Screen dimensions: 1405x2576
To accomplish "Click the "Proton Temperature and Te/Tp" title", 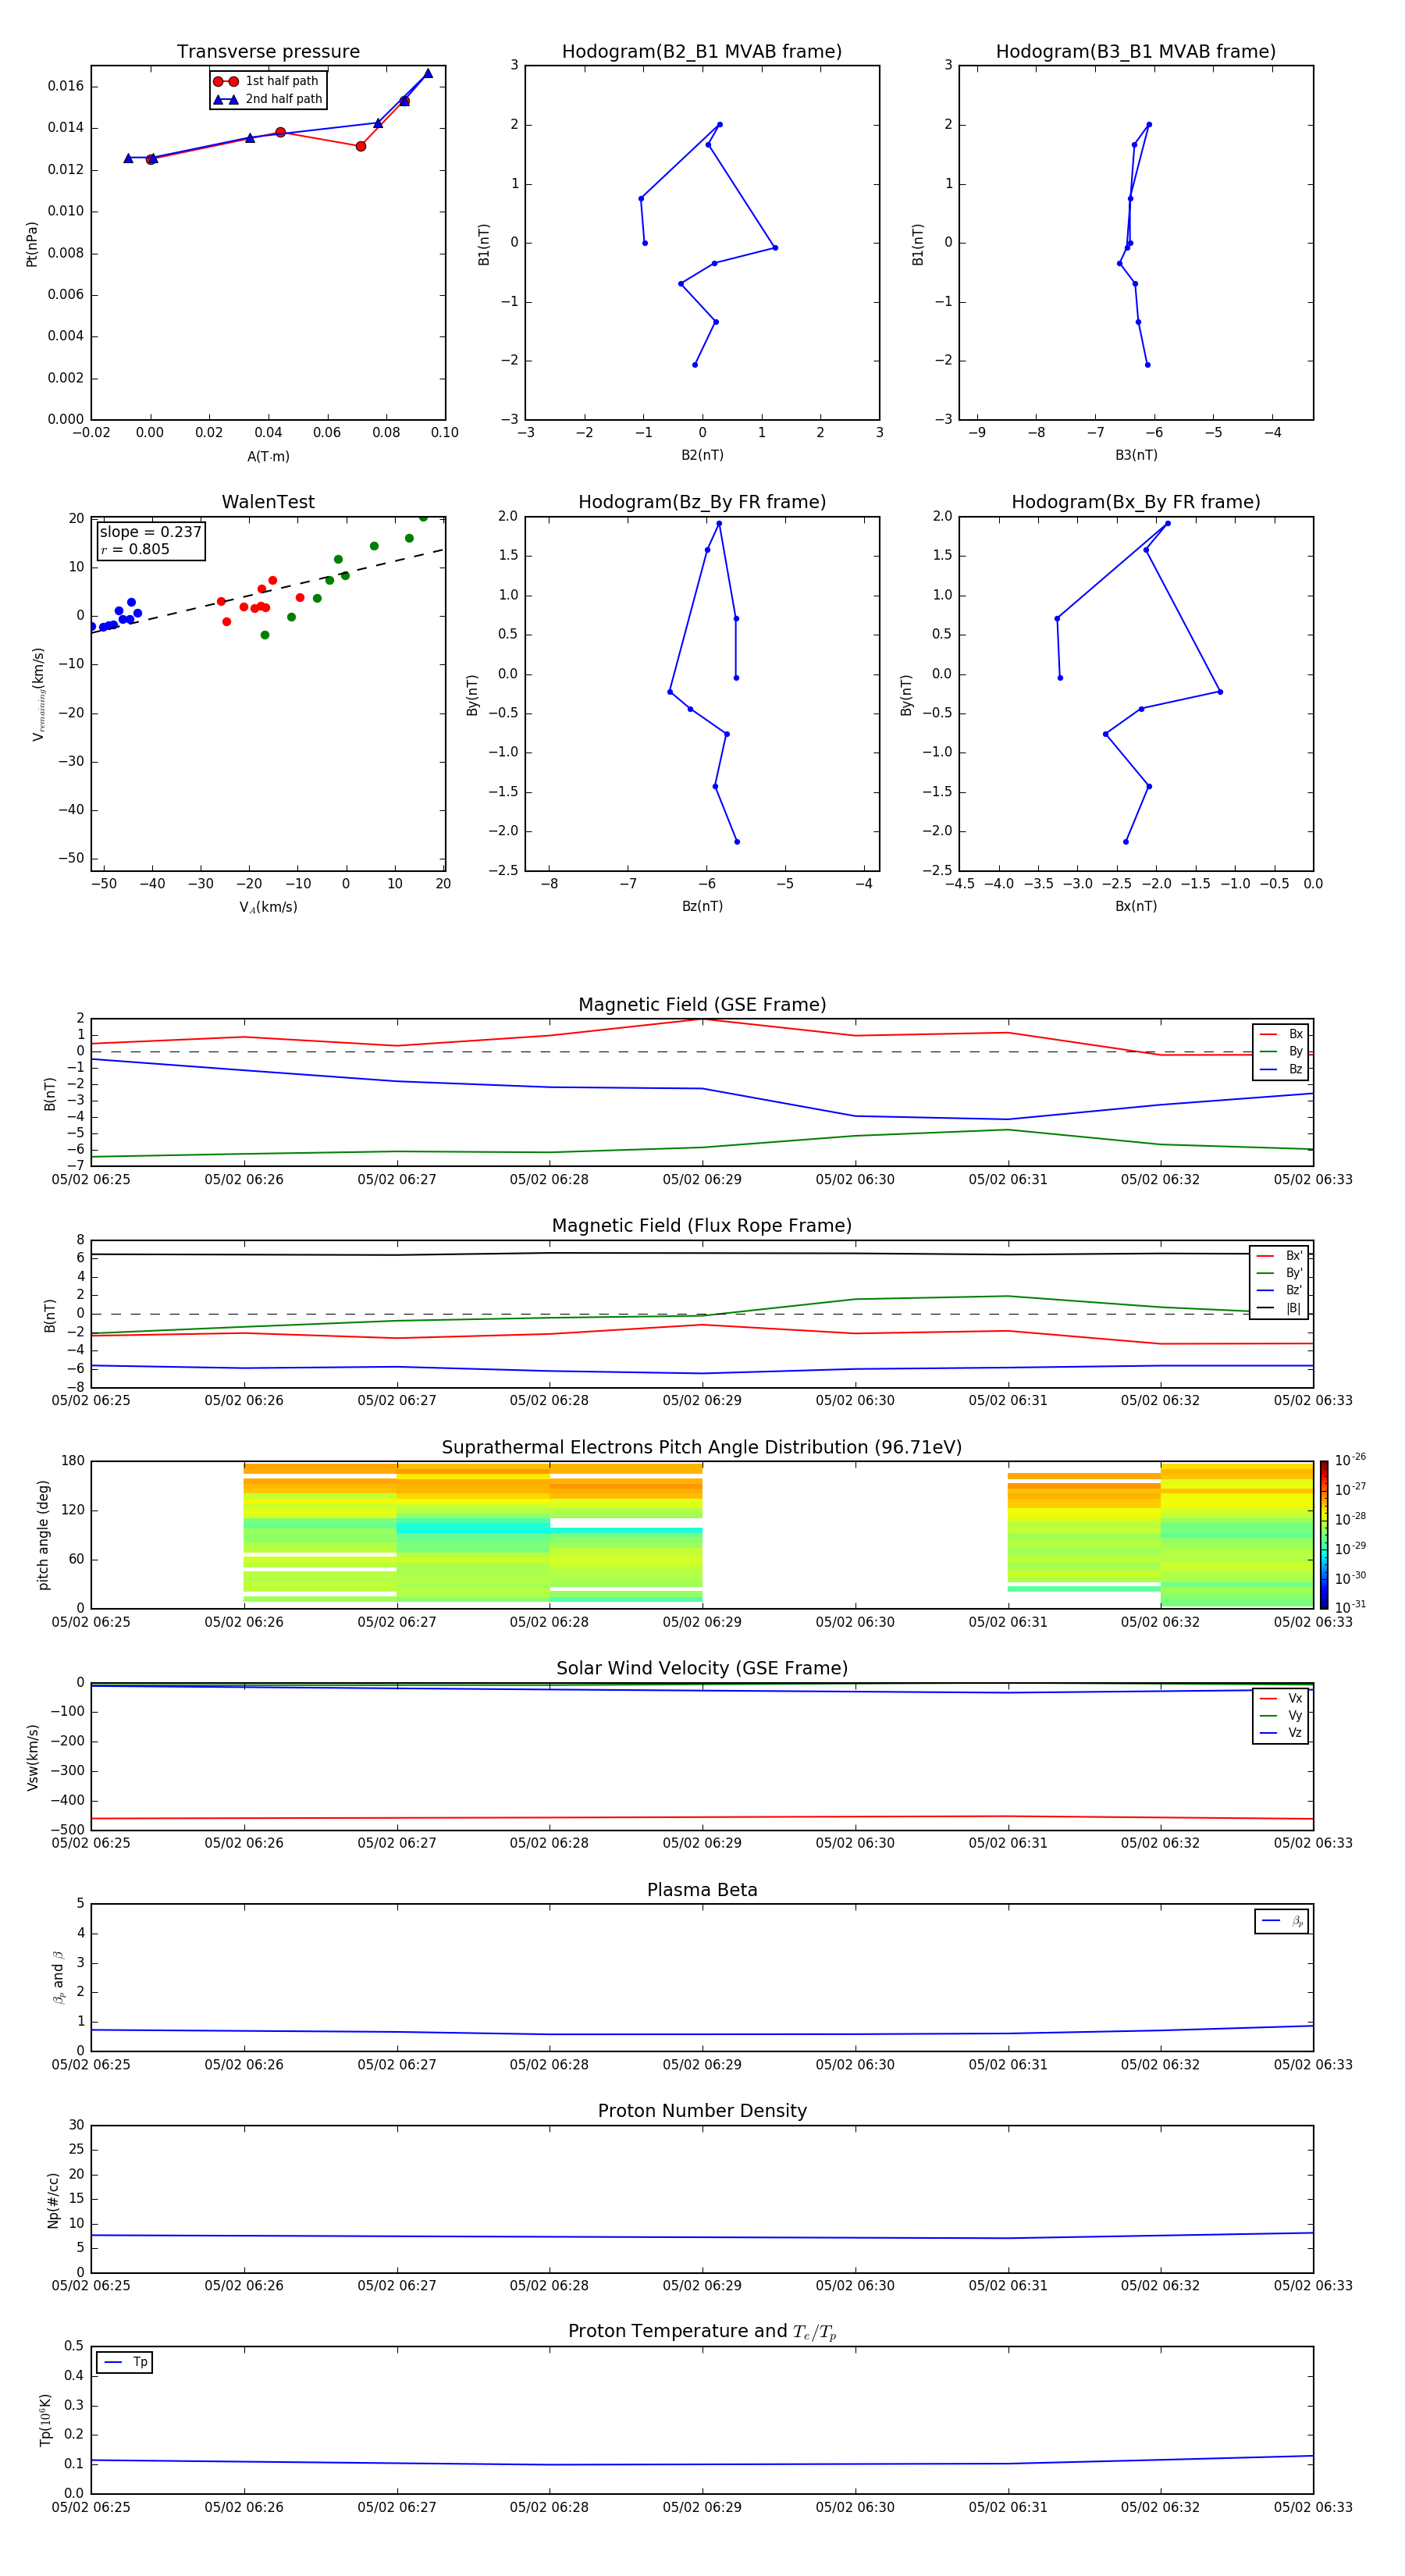I will click(x=702, y=2332).
